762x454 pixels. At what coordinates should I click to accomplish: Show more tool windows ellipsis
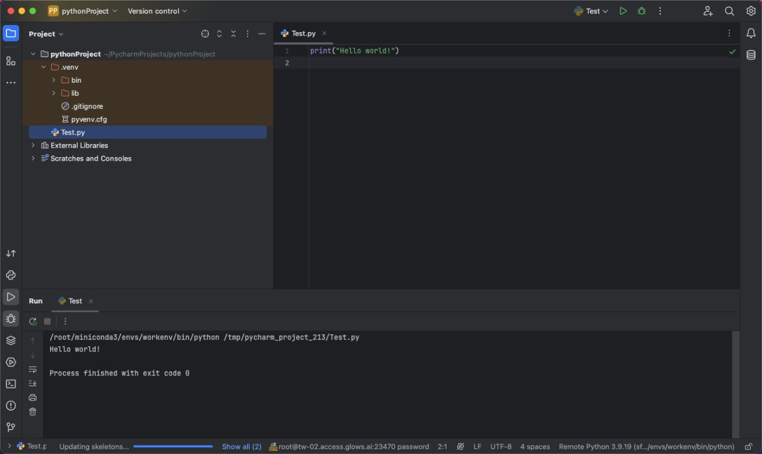coord(11,83)
